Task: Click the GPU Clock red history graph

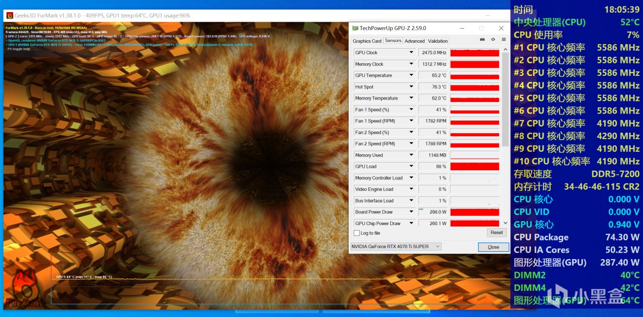Action: tap(475, 53)
